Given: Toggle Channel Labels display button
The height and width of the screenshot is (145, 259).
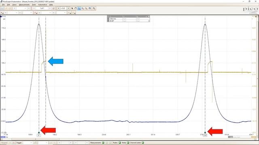Looking at the screenshot, I should pyautogui.click(x=143, y=143).
